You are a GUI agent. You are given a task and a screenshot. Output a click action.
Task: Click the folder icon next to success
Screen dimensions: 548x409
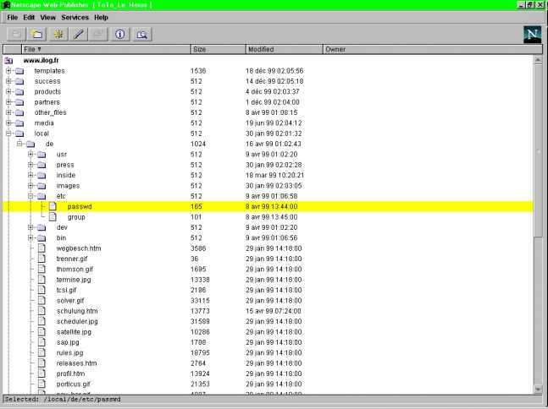[x=19, y=82]
